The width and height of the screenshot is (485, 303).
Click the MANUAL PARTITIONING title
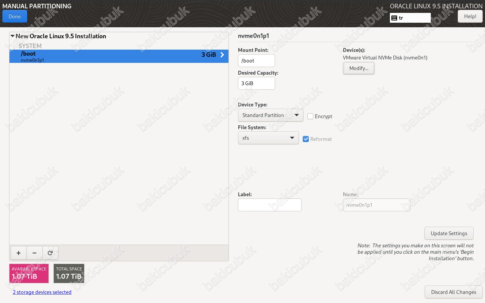37,6
